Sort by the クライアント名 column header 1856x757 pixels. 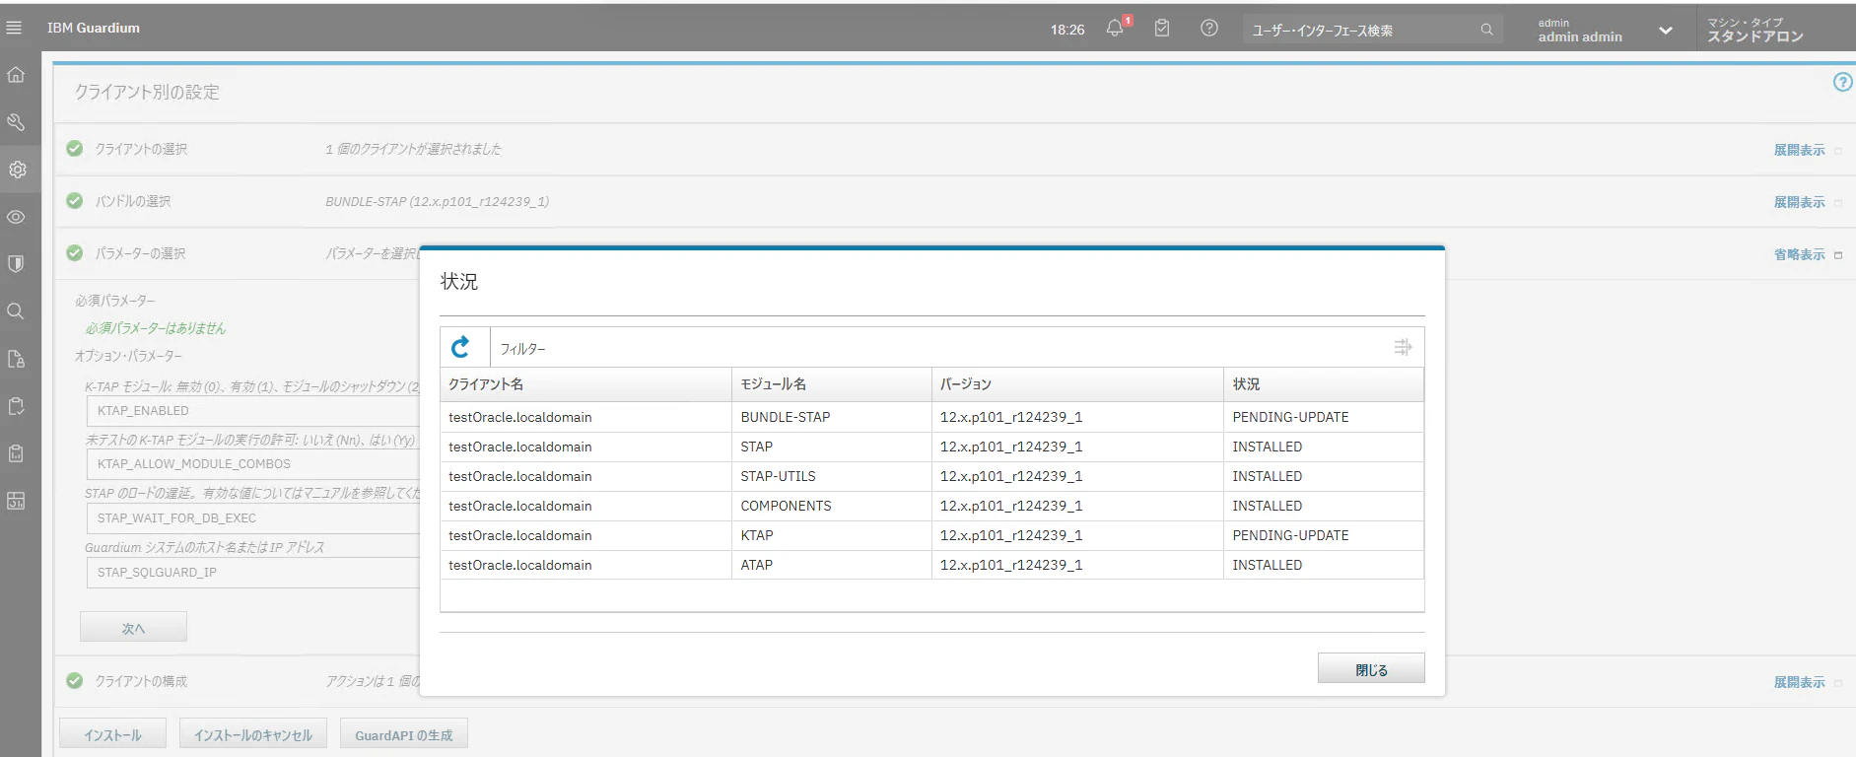pyautogui.click(x=585, y=384)
